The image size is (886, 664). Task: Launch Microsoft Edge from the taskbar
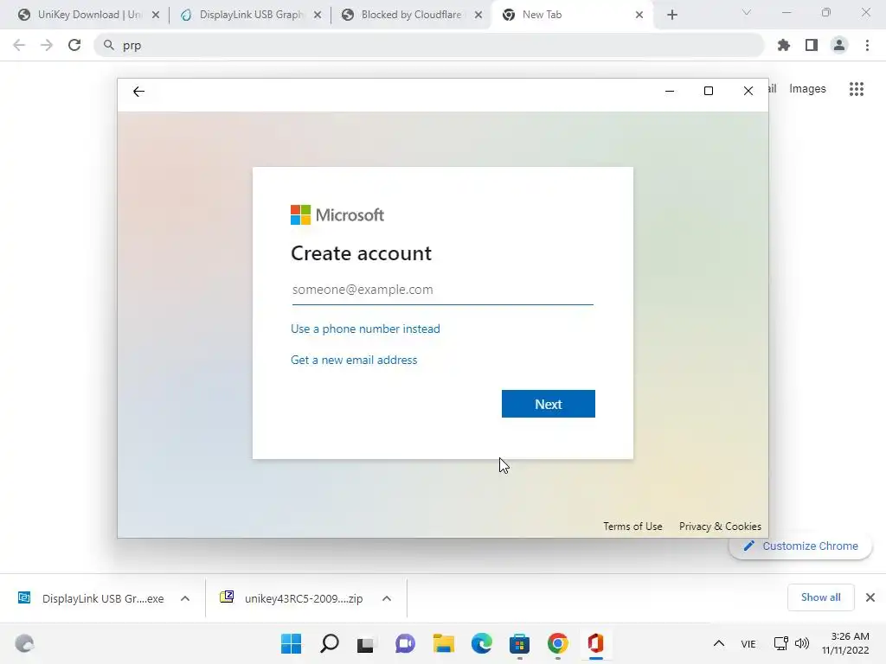[481, 643]
